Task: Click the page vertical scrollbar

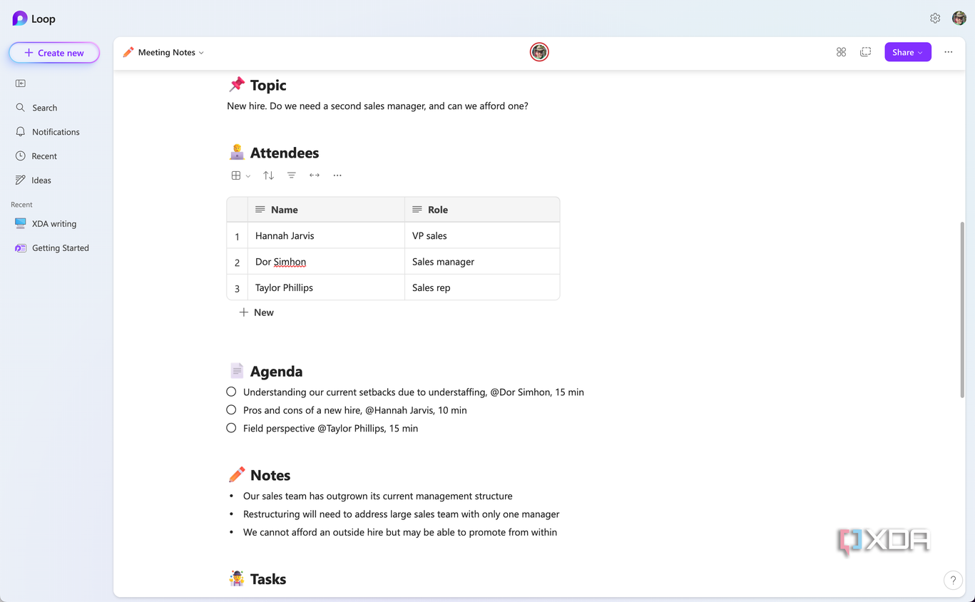Action: point(962,310)
